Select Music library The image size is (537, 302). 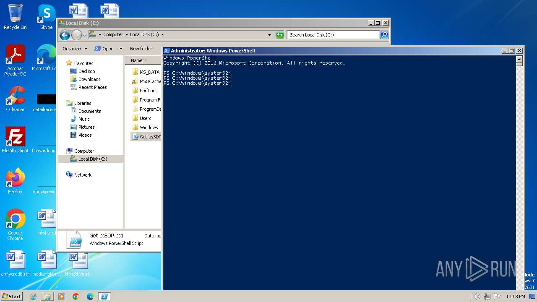tap(84, 119)
